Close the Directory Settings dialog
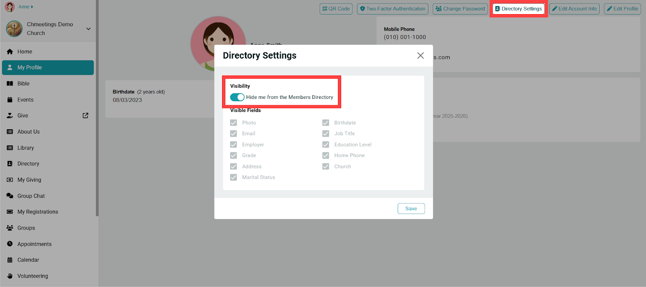The width and height of the screenshot is (646, 287). click(x=420, y=56)
